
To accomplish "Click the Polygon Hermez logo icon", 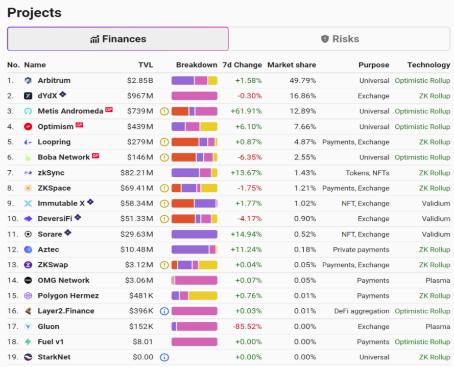I will tap(28, 295).
